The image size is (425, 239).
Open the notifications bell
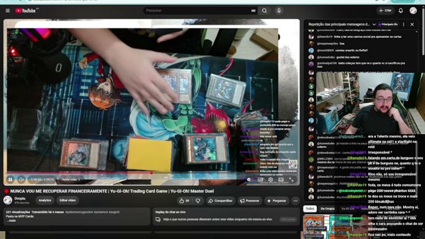tap(400, 11)
